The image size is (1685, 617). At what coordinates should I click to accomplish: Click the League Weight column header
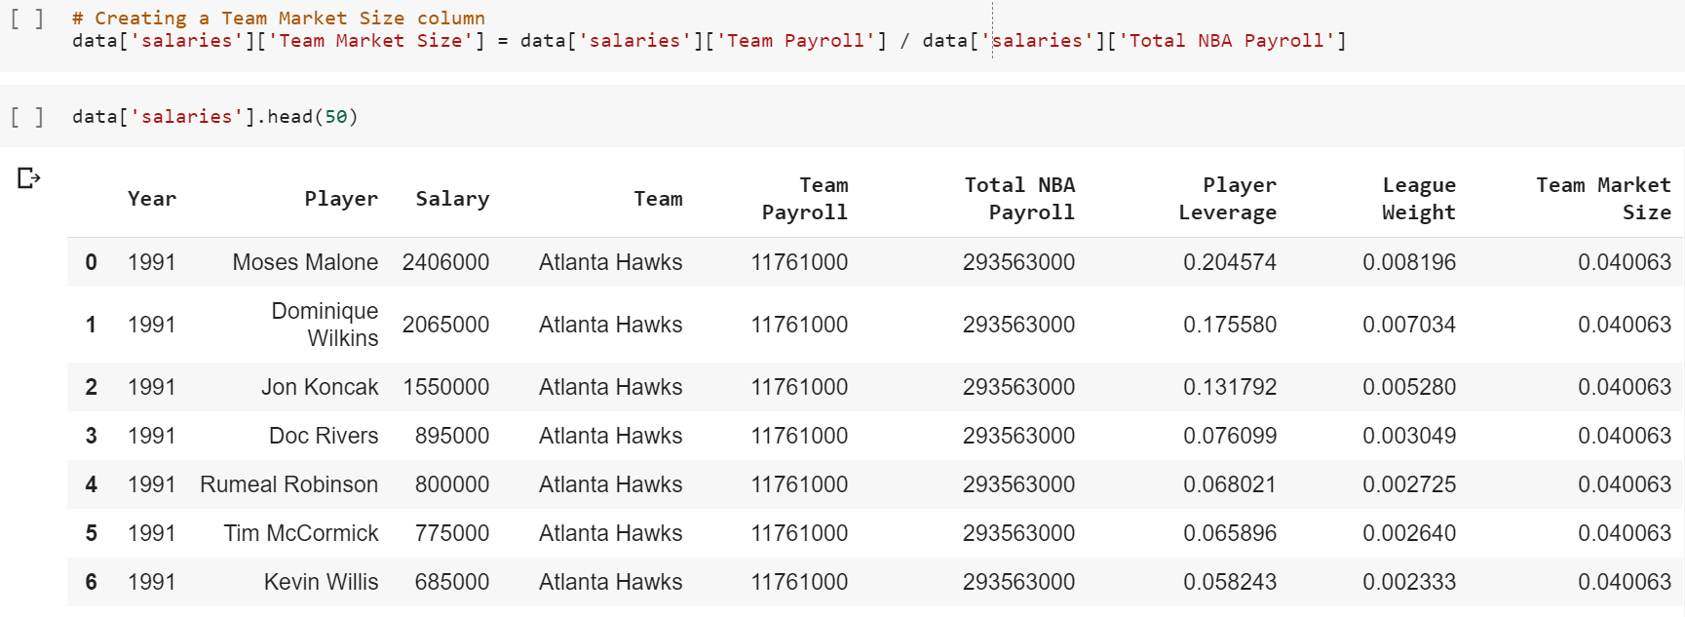point(1419,199)
